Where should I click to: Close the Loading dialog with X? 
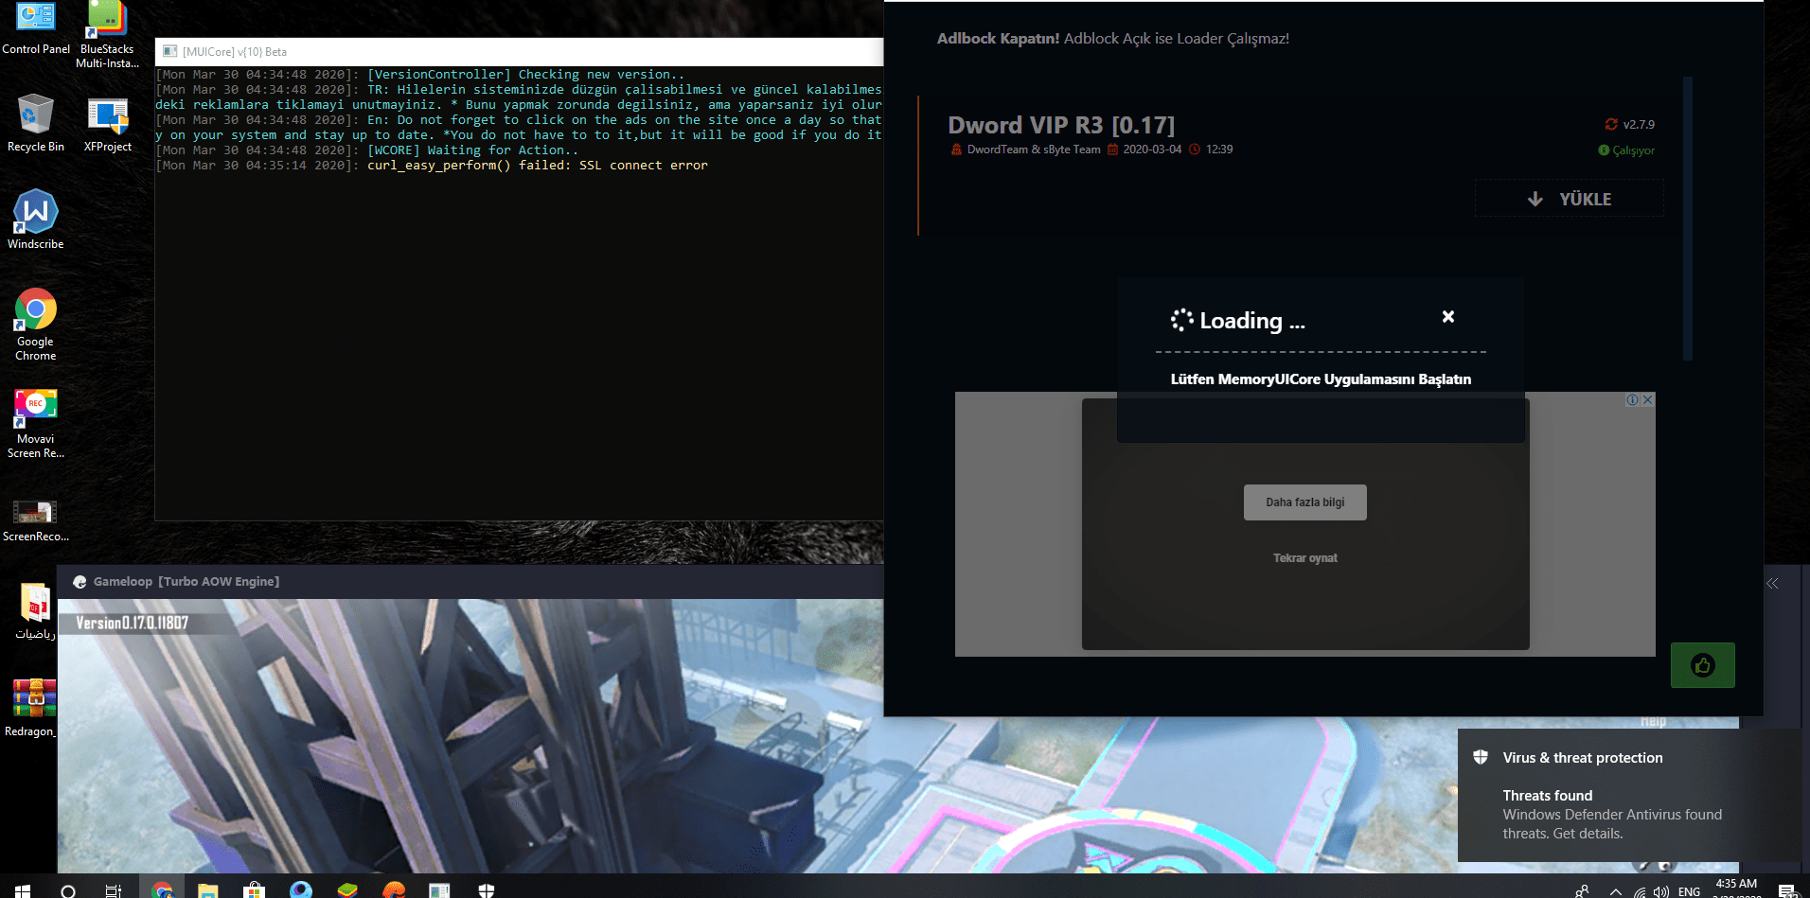click(1447, 317)
